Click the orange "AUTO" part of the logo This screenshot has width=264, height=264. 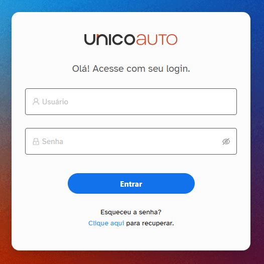(x=157, y=40)
